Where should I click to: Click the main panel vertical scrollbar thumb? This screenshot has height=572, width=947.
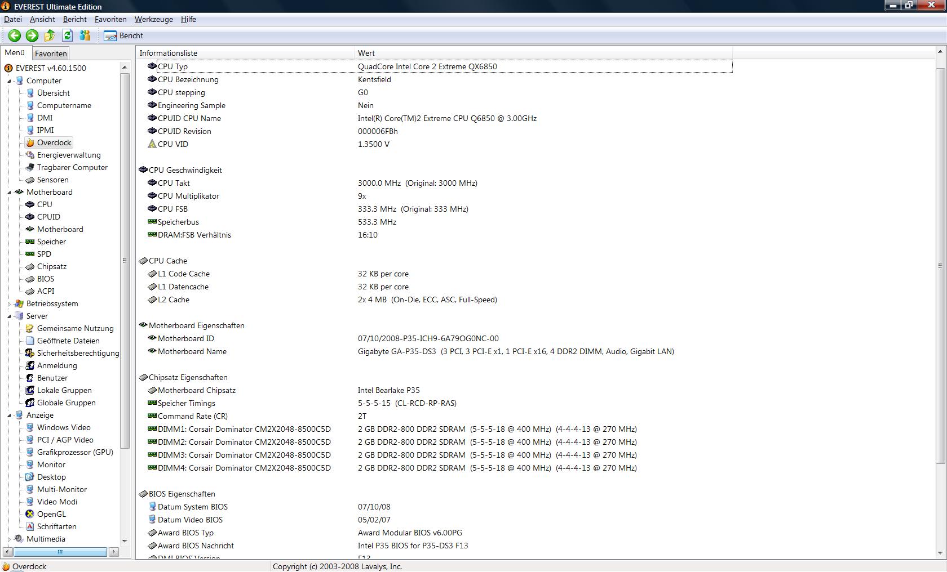940,266
